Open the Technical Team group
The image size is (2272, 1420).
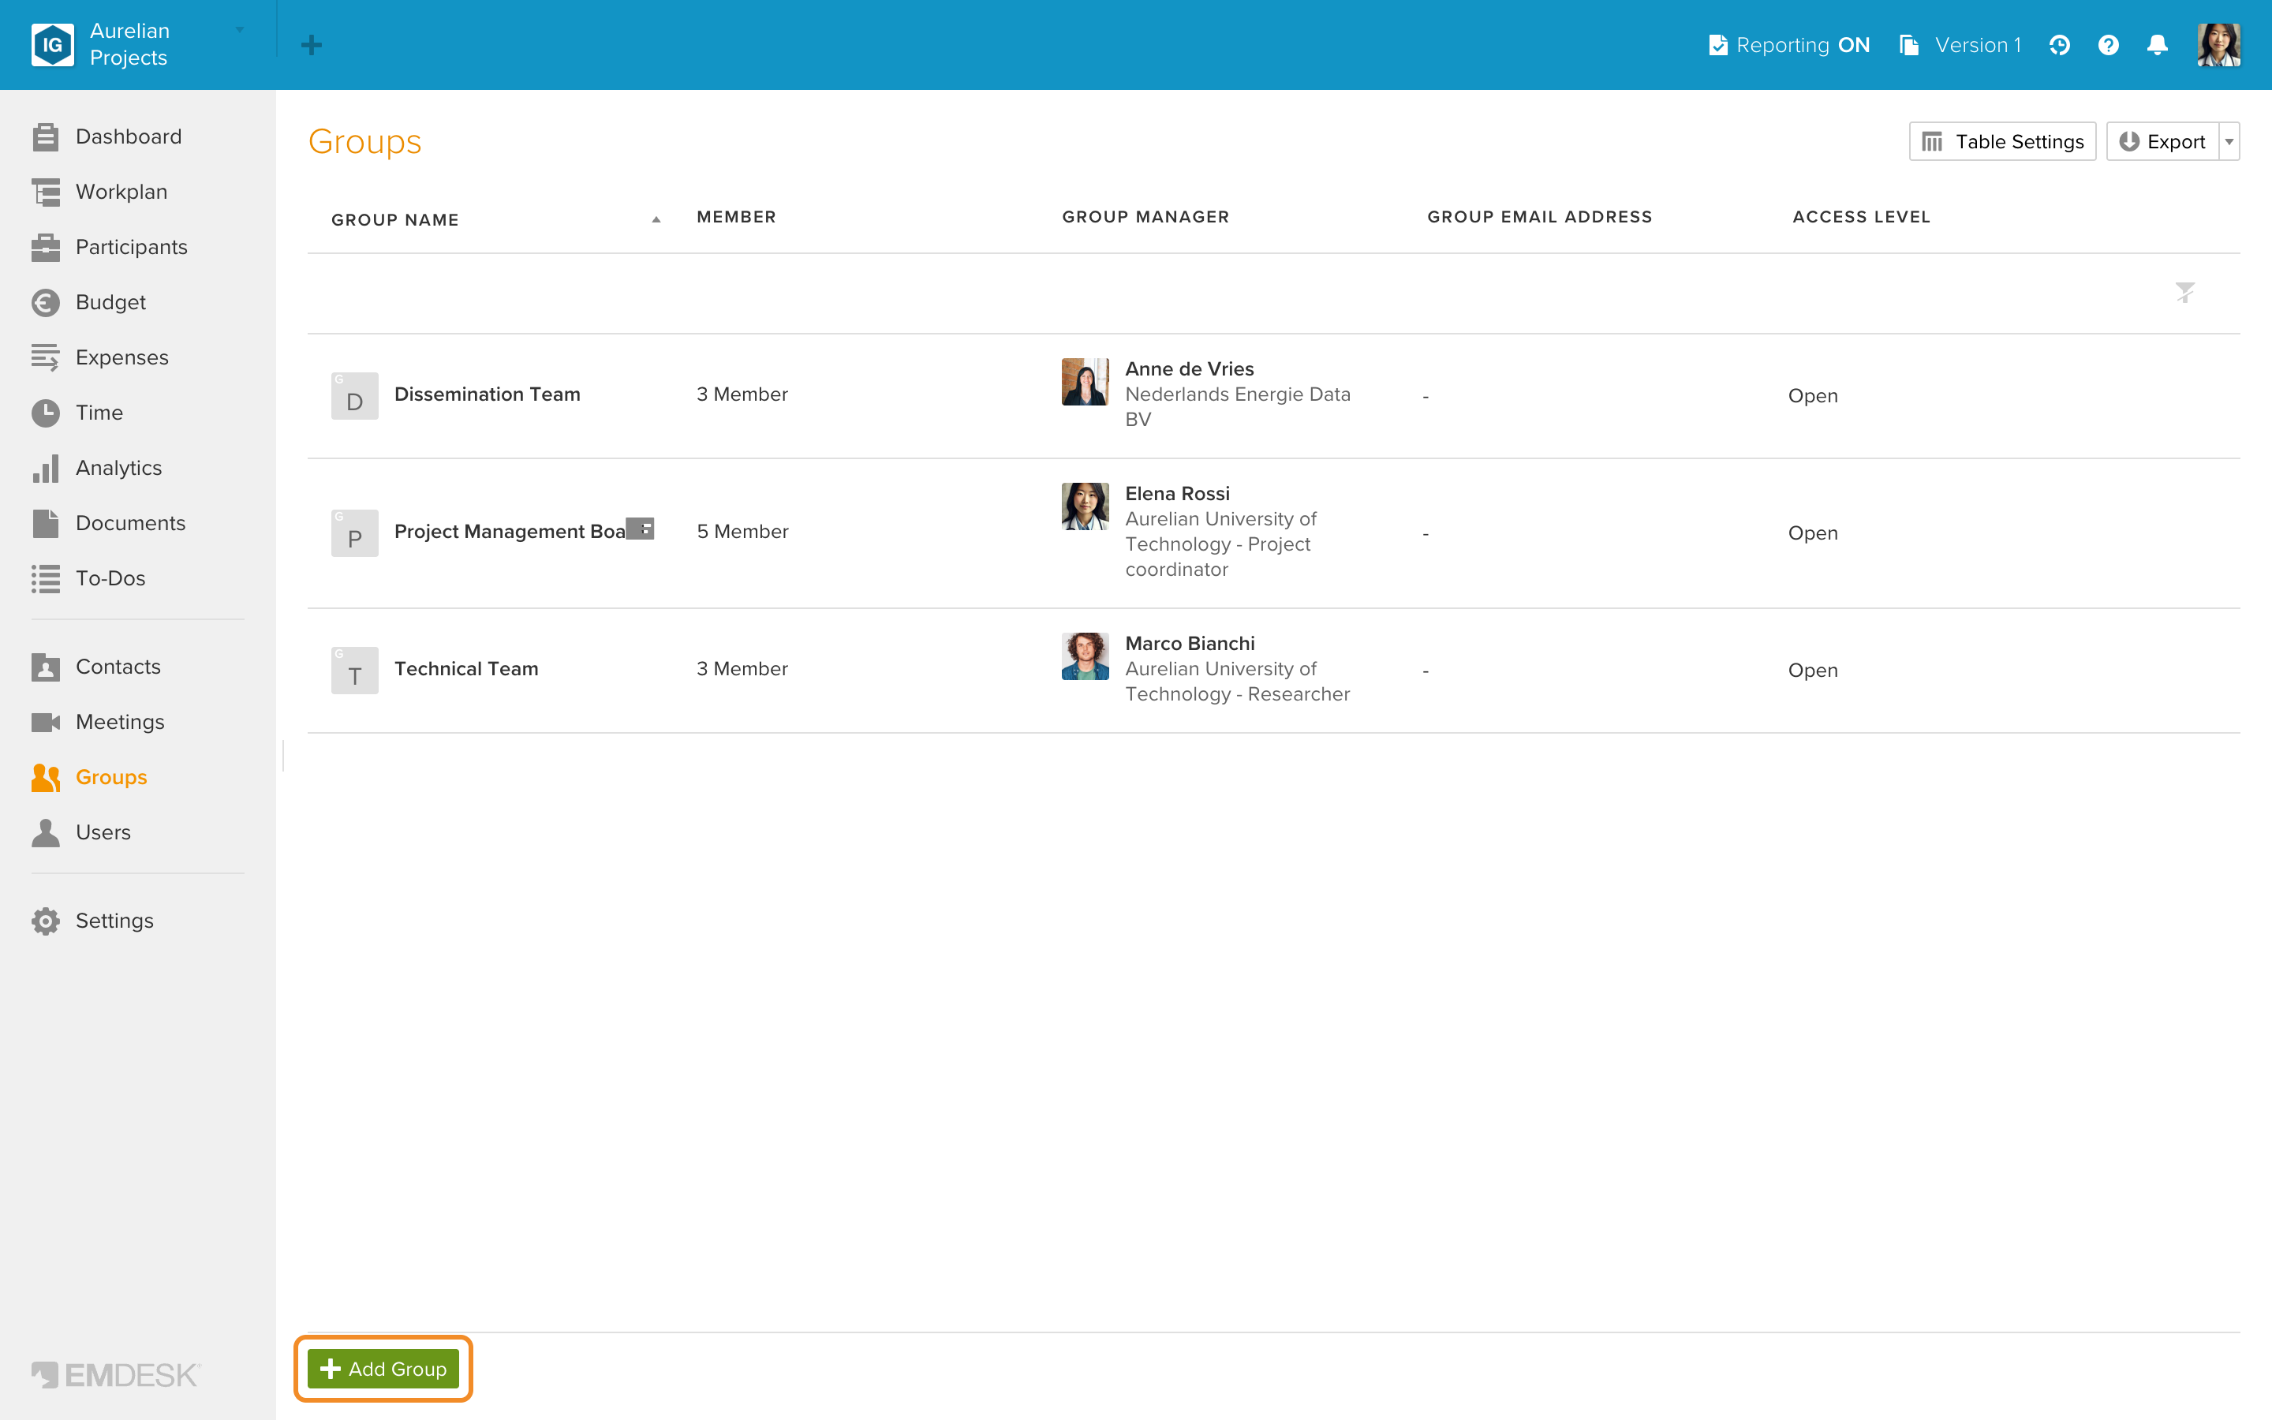[465, 669]
